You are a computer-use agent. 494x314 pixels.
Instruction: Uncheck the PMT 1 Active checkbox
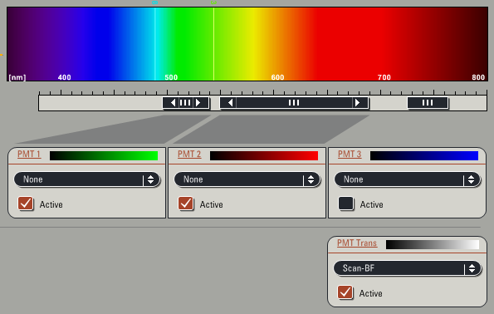(x=26, y=204)
